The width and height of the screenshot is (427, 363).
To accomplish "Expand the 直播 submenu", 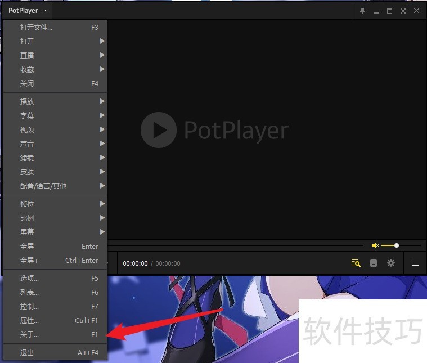I will 55,56.
